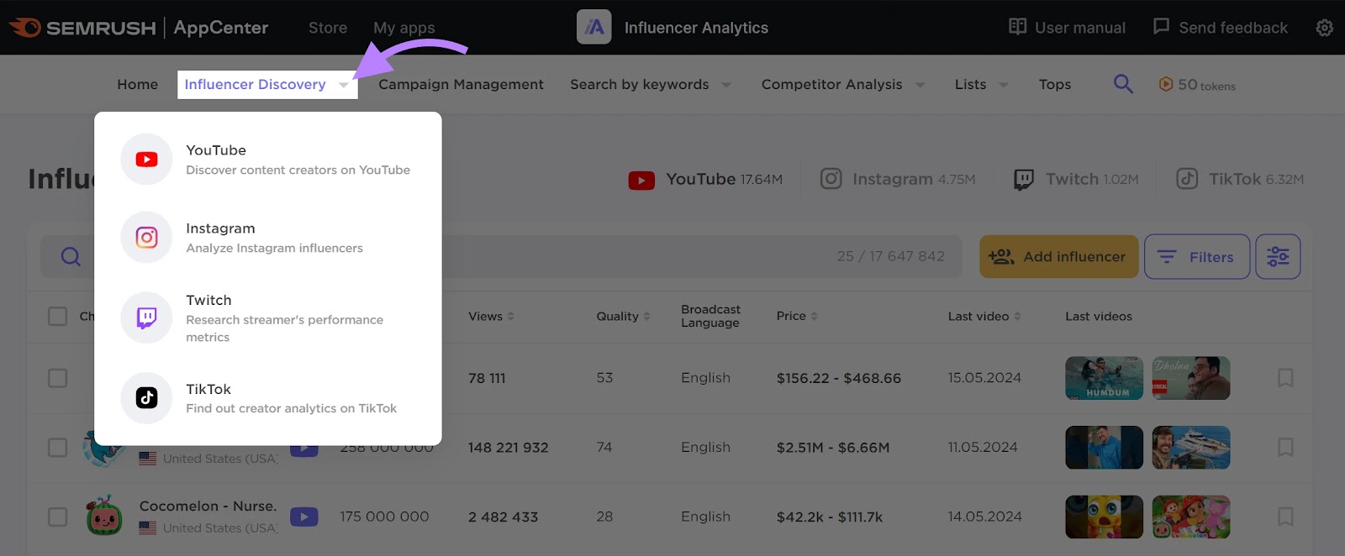
Task: Bookmark the Cocomelon row
Action: [1285, 517]
